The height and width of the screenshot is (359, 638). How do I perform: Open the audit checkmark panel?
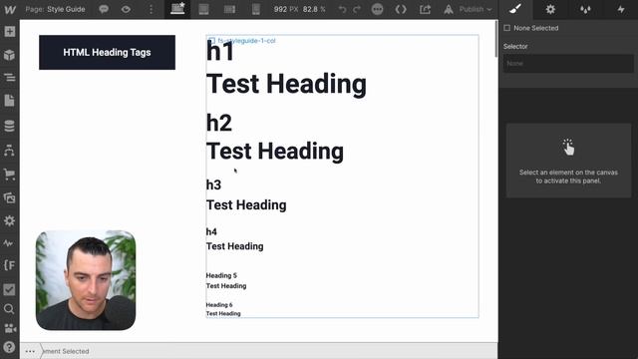[x=9, y=289]
